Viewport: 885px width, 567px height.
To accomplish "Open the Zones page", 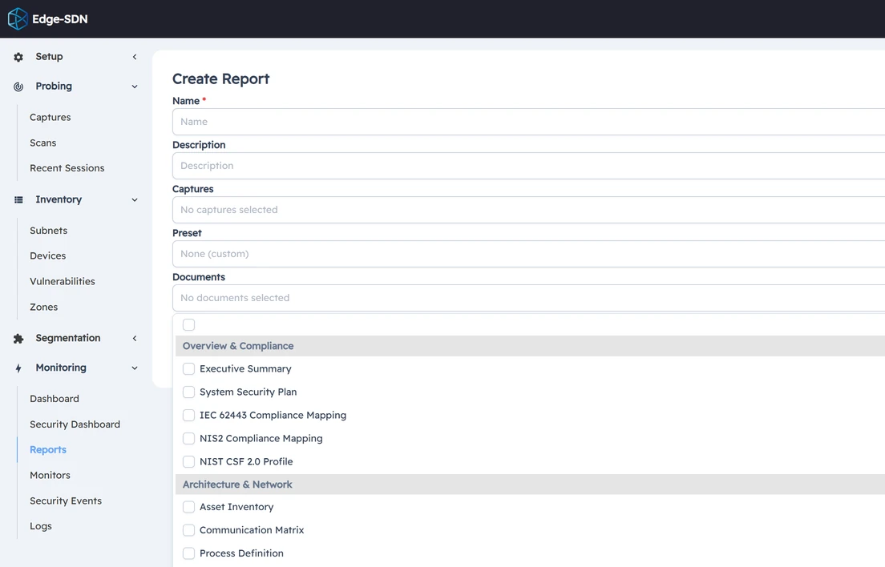I will (x=43, y=308).
